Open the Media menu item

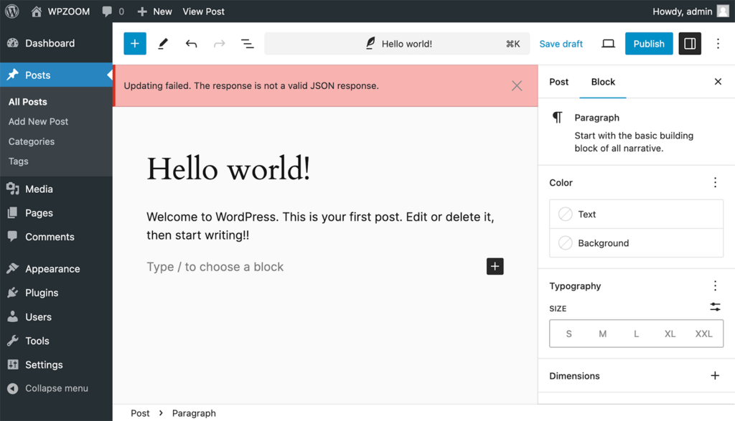pos(56,189)
